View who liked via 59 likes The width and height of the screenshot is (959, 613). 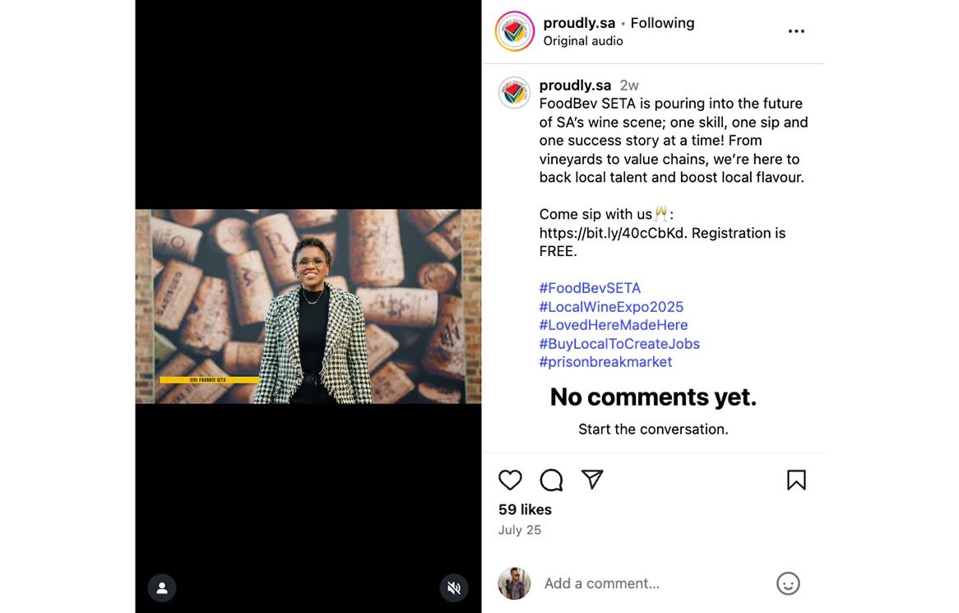[x=525, y=509]
